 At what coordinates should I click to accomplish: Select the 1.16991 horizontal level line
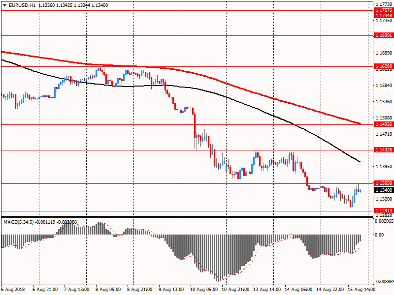pos(187,35)
